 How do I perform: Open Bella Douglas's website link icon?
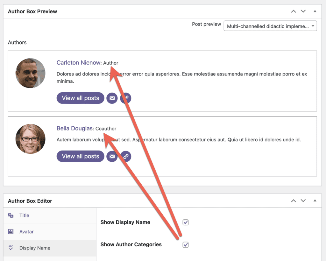coord(125,156)
